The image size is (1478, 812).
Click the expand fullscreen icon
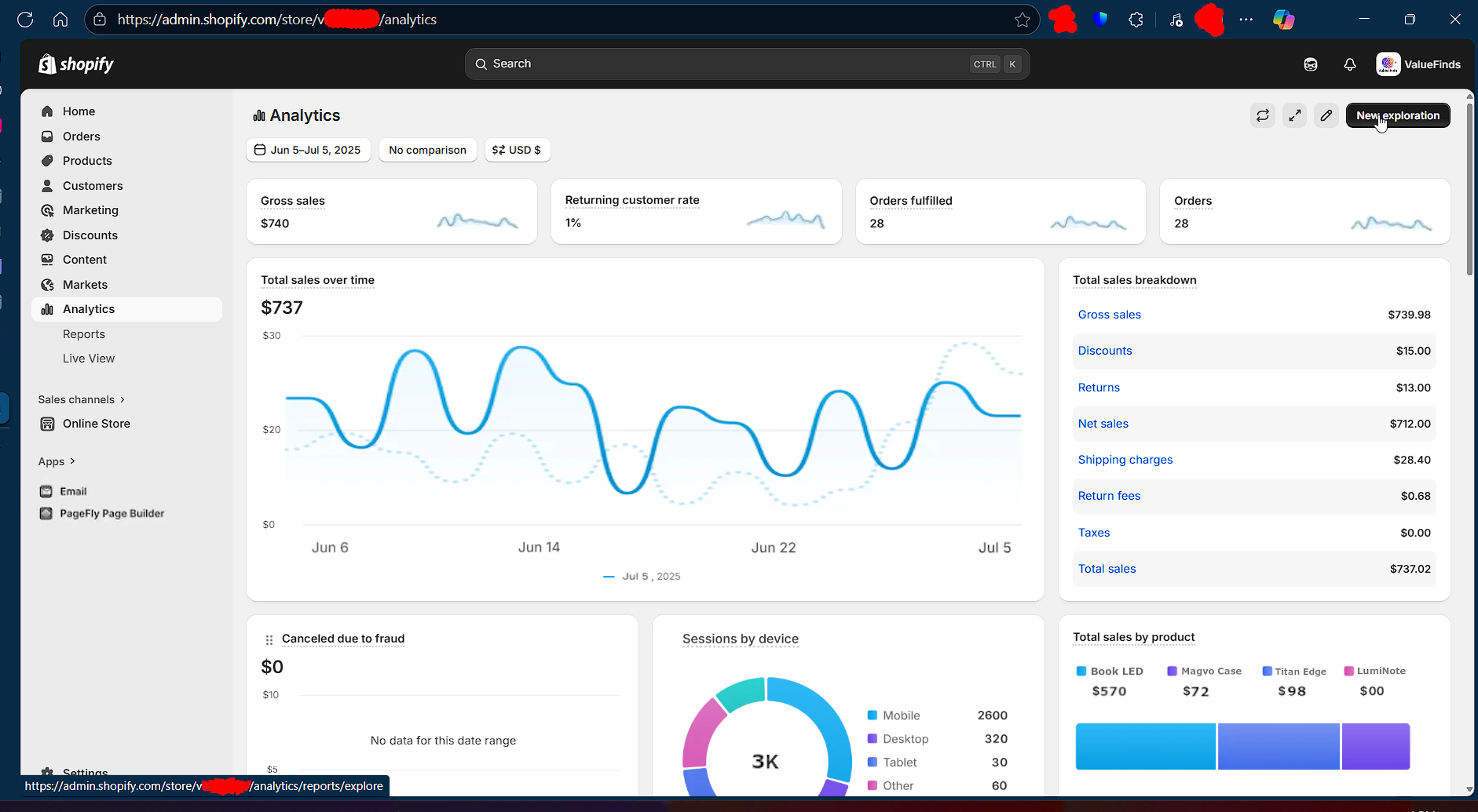tap(1294, 115)
